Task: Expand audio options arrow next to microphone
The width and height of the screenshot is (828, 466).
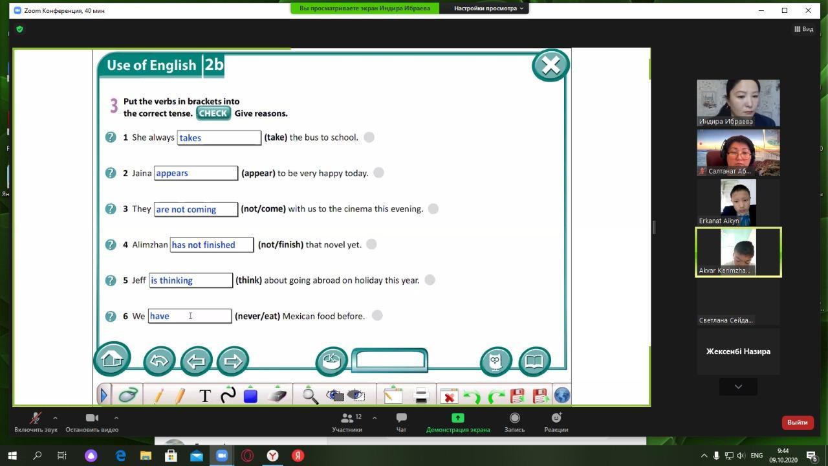Action: 55,417
